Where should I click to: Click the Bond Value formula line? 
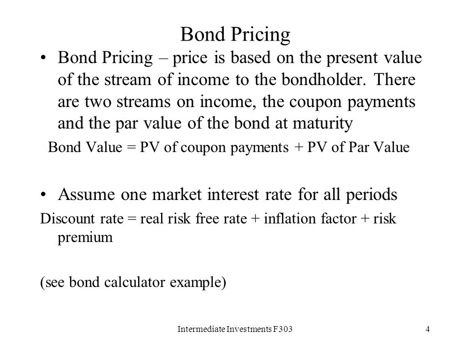click(x=229, y=148)
